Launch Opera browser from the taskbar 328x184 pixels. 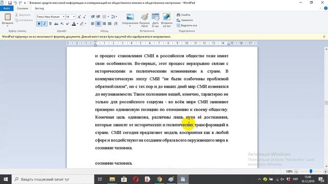coord(136,179)
